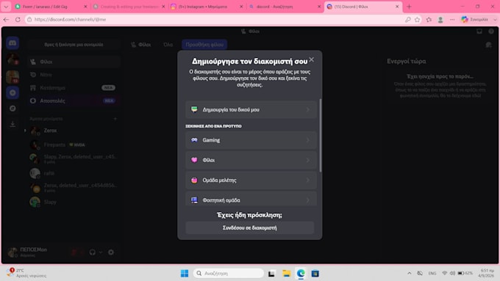
Task: Open the browser tab list dropdown
Action: 6,7
